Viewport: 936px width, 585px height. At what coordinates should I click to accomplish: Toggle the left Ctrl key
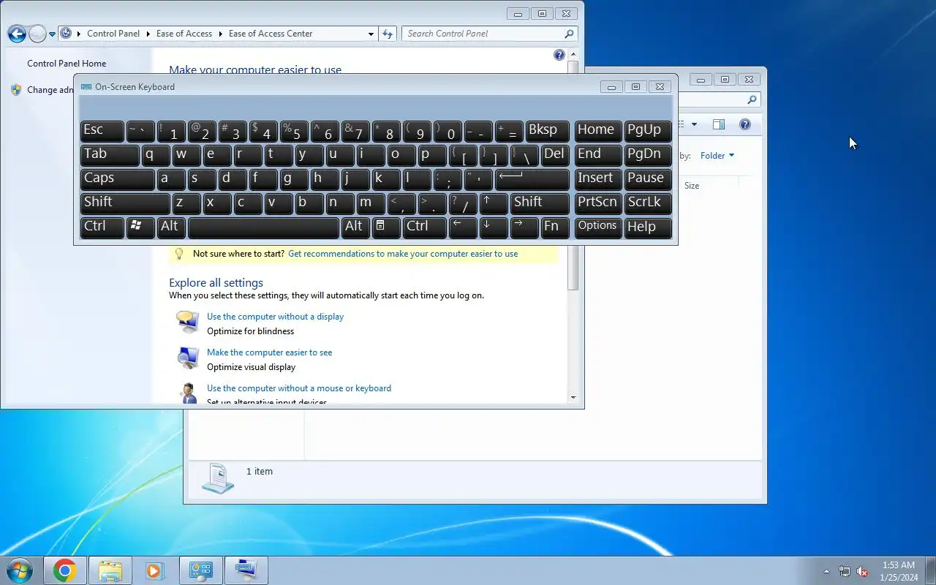pos(102,227)
